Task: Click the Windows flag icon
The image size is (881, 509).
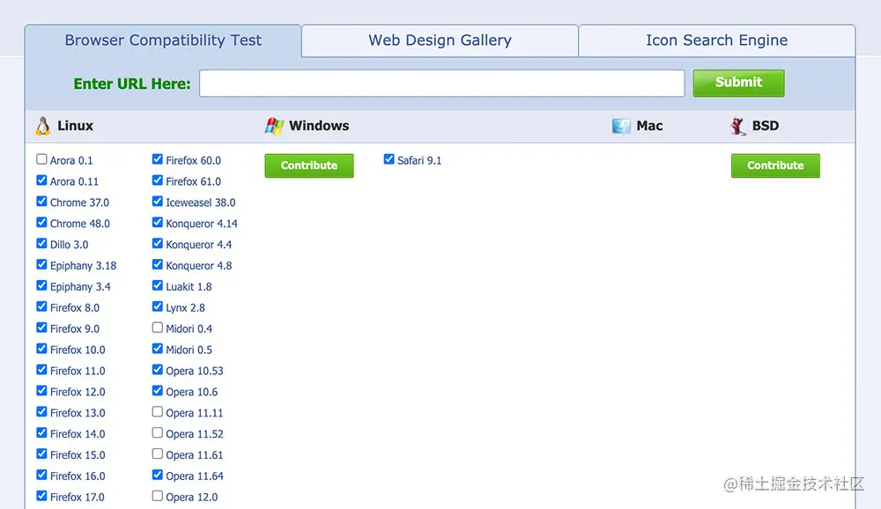Action: (274, 126)
